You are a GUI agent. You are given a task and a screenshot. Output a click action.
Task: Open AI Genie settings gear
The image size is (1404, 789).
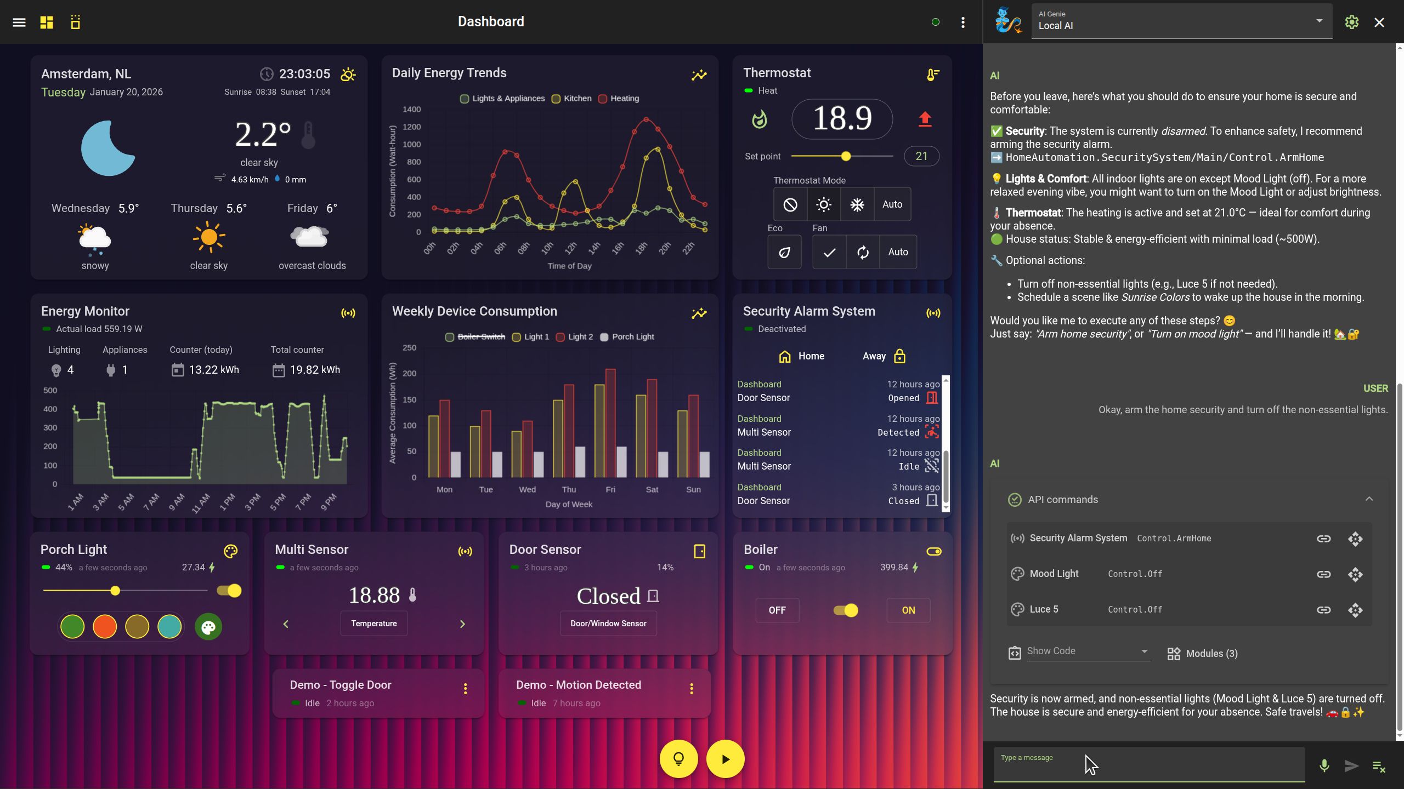click(x=1351, y=22)
